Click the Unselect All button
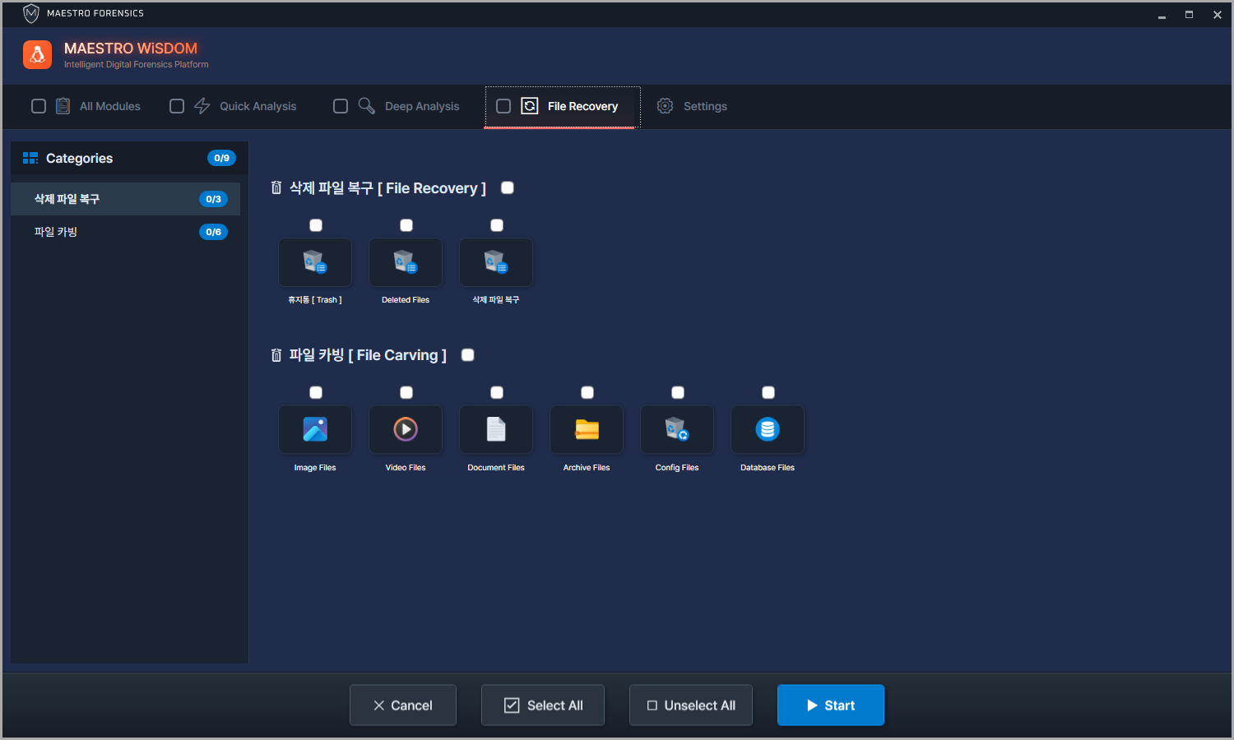The width and height of the screenshot is (1234, 740). click(691, 705)
